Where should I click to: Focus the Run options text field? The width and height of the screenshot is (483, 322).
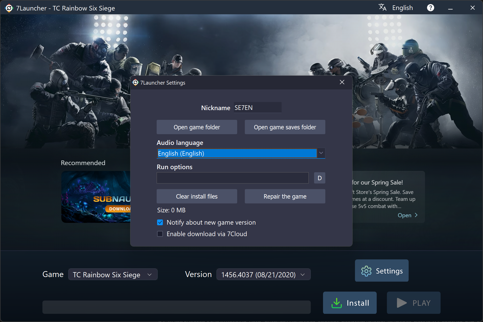233,178
